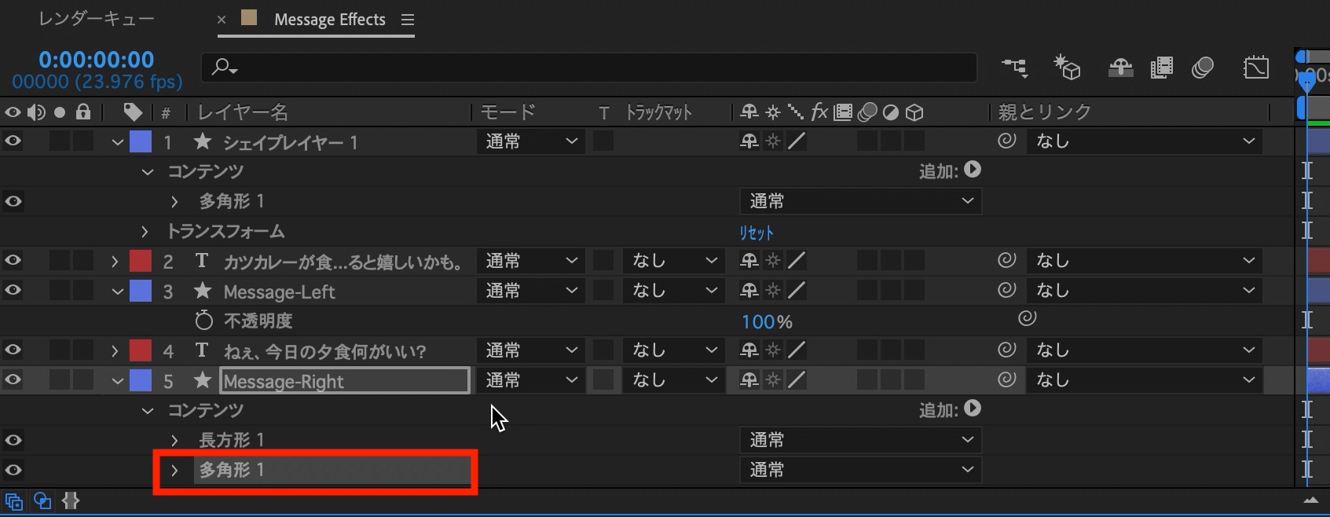Click the トラックマット column header
Viewport: 1330px width, 517px height.
click(658, 112)
